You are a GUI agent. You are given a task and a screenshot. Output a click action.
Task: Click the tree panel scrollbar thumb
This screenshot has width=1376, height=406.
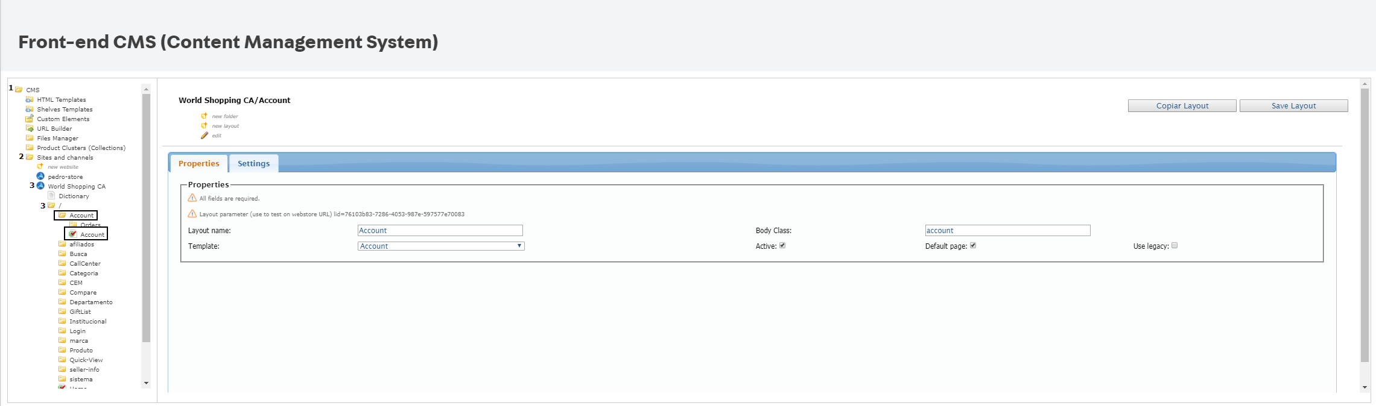point(146,218)
